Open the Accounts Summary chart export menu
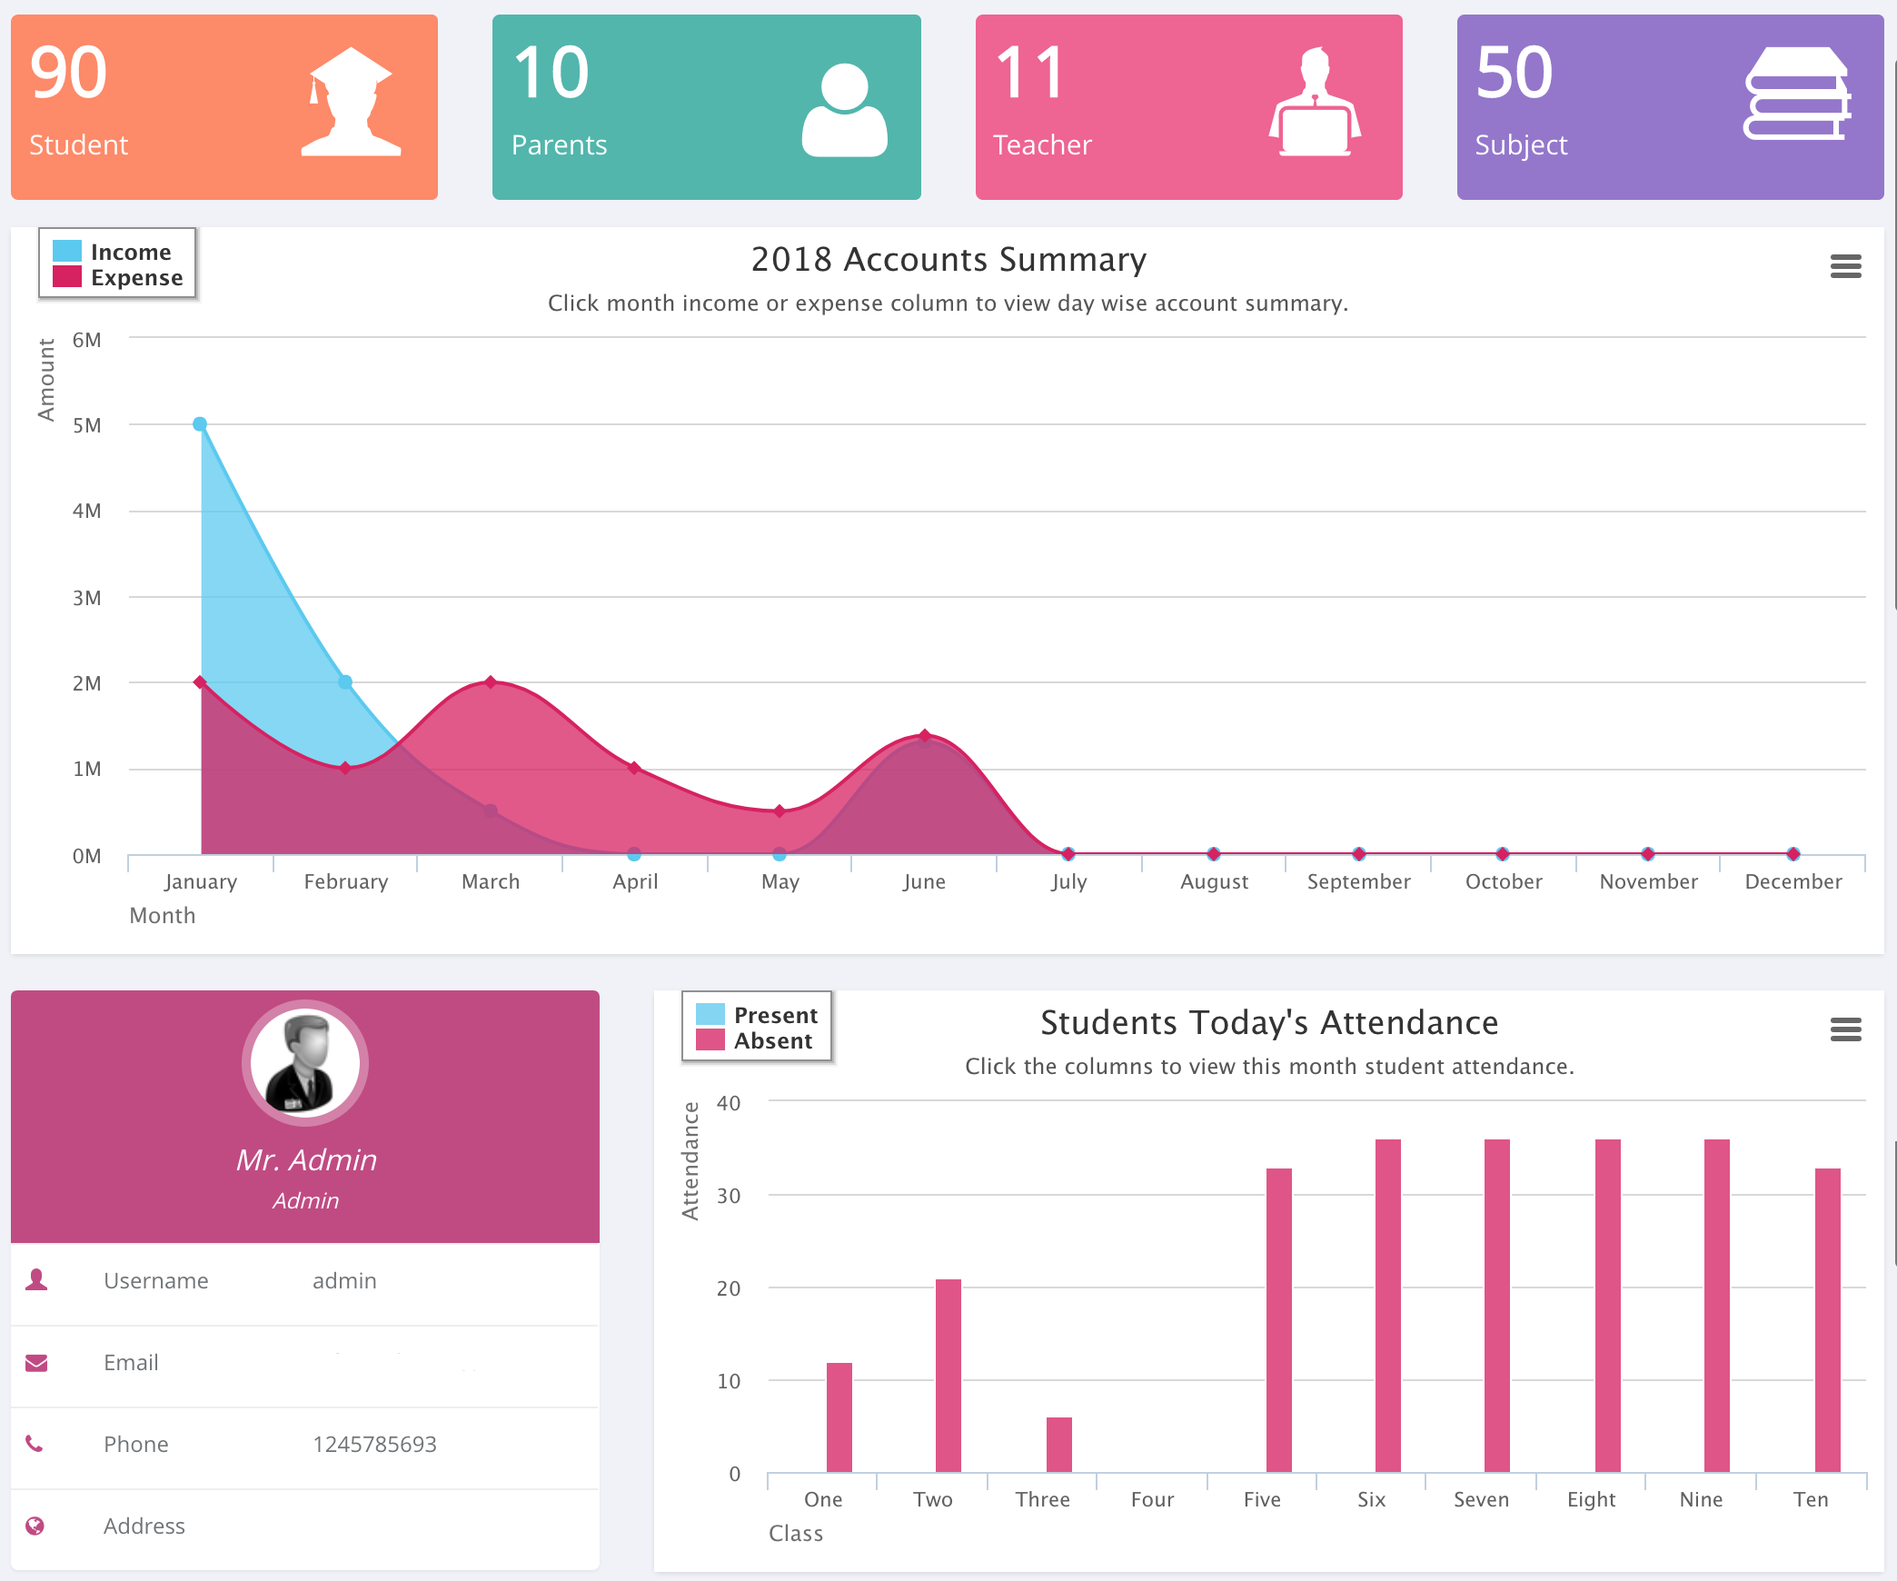Screen dimensions: 1897x1581 click(x=1845, y=266)
